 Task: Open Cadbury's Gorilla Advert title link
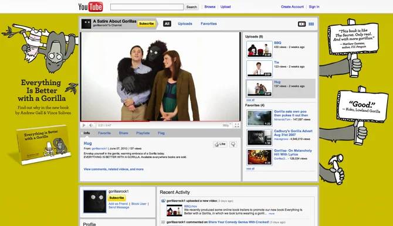(293, 133)
